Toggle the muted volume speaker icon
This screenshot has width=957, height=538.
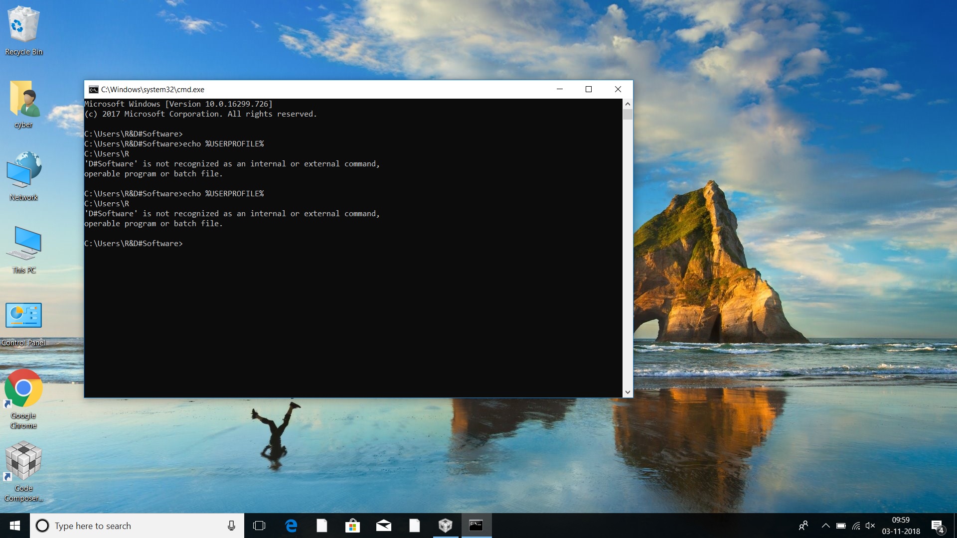870,526
